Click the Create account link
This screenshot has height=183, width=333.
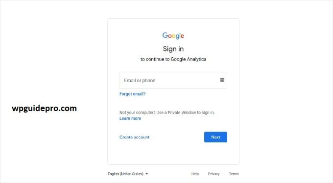click(x=135, y=137)
